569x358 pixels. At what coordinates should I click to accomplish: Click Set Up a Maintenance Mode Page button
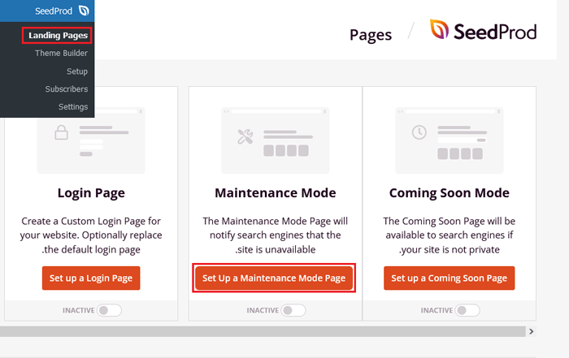[274, 278]
